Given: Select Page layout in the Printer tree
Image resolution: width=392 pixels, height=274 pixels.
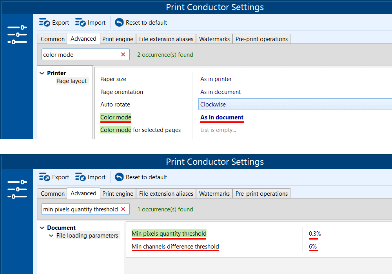Looking at the screenshot, I should (71, 81).
